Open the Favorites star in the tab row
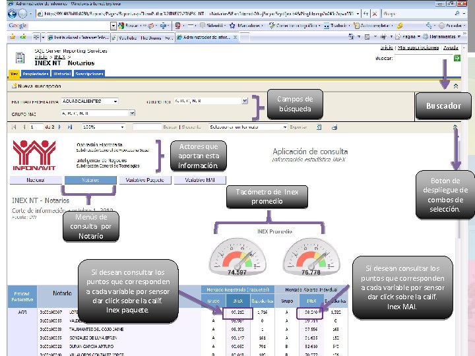 pos(13,37)
